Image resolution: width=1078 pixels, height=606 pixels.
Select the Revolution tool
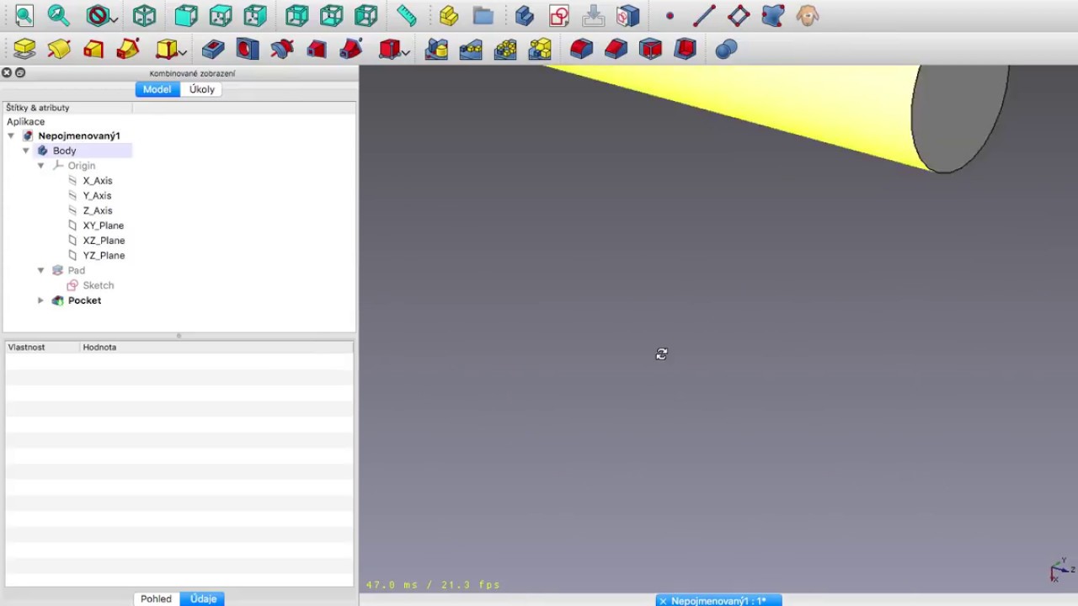59,49
